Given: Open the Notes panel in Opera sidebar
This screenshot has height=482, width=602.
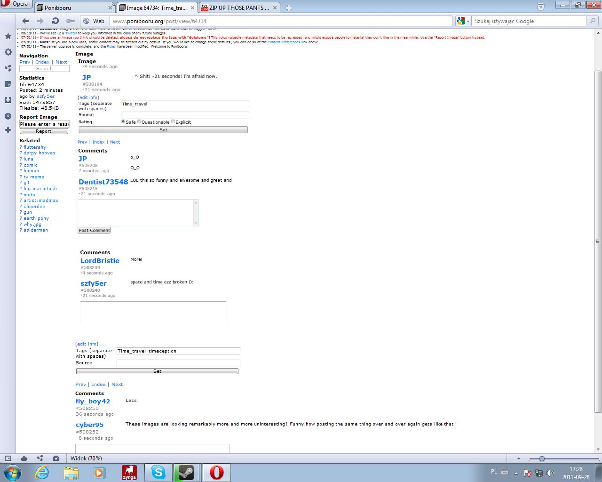Looking at the screenshot, I should (x=8, y=84).
